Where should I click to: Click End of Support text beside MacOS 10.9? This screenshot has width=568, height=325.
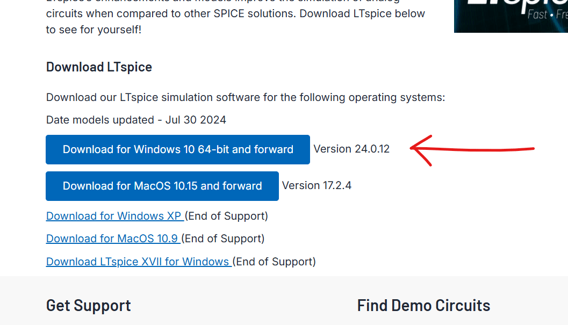[223, 239]
